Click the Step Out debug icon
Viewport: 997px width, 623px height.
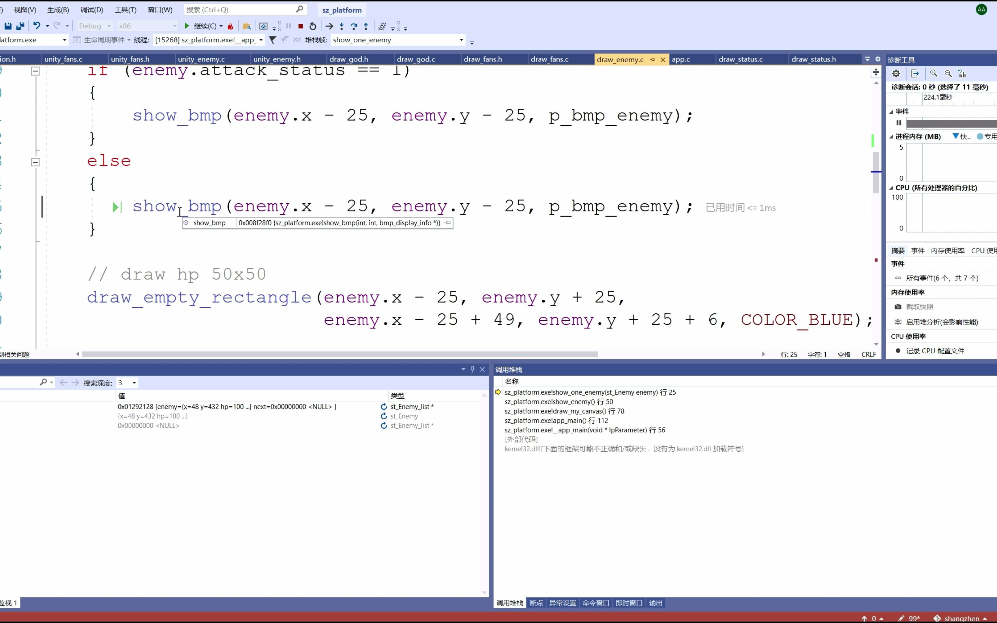[x=366, y=27]
